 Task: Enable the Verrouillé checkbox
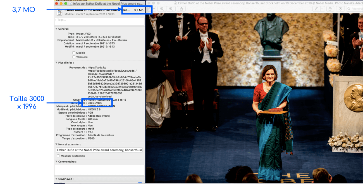pos(74,57)
